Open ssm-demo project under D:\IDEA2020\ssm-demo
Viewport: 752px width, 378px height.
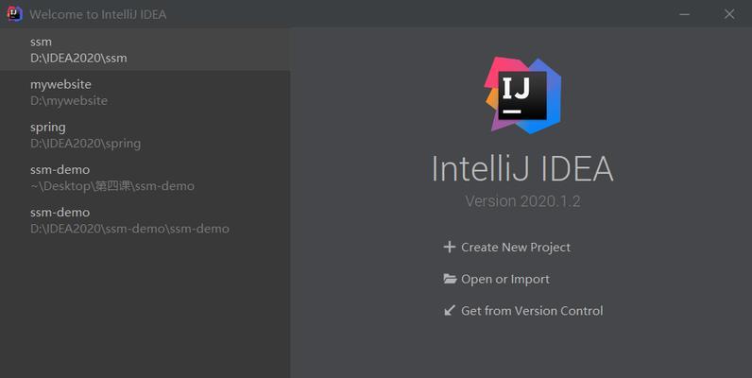click(x=145, y=220)
